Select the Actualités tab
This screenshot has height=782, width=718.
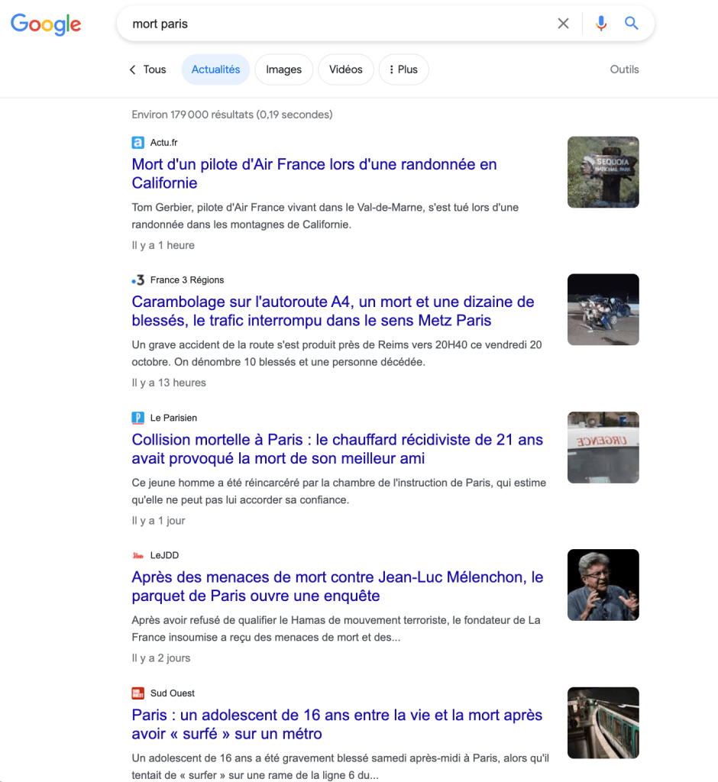tap(215, 69)
